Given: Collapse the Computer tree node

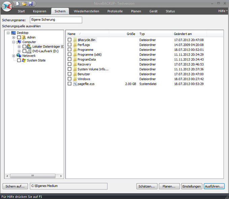Looking at the screenshot, I should (x=13, y=42).
